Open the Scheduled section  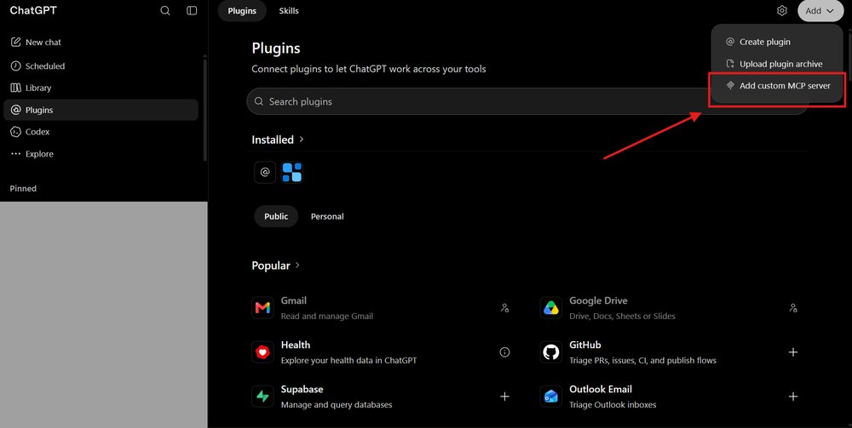tap(101, 66)
